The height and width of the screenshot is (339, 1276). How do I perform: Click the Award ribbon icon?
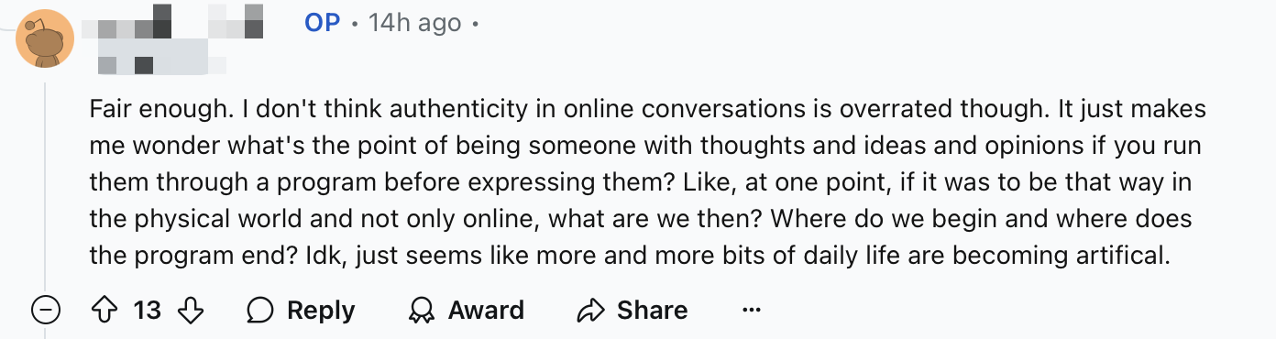pyautogui.click(x=422, y=311)
